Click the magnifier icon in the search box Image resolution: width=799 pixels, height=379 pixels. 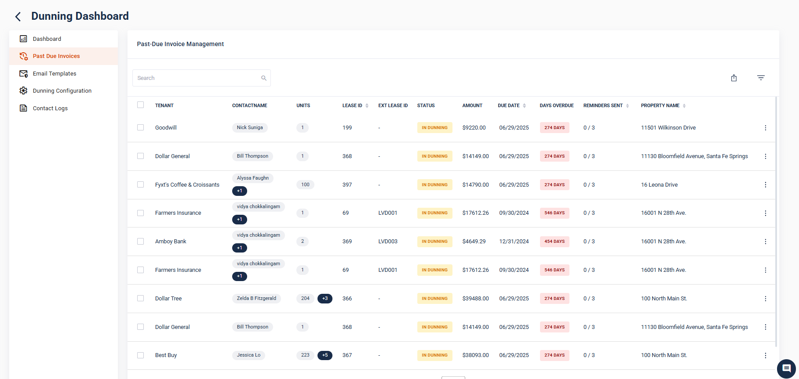point(264,78)
